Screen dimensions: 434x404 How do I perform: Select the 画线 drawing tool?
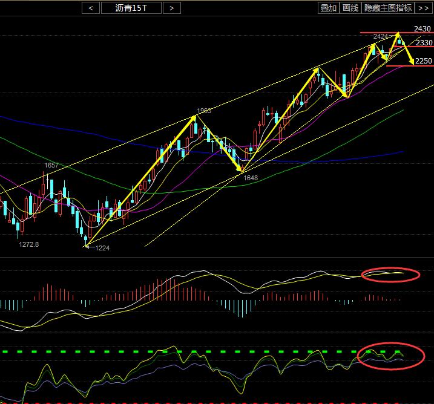[350, 8]
